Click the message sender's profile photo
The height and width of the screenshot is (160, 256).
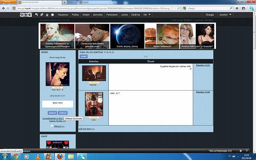[x=58, y=74]
